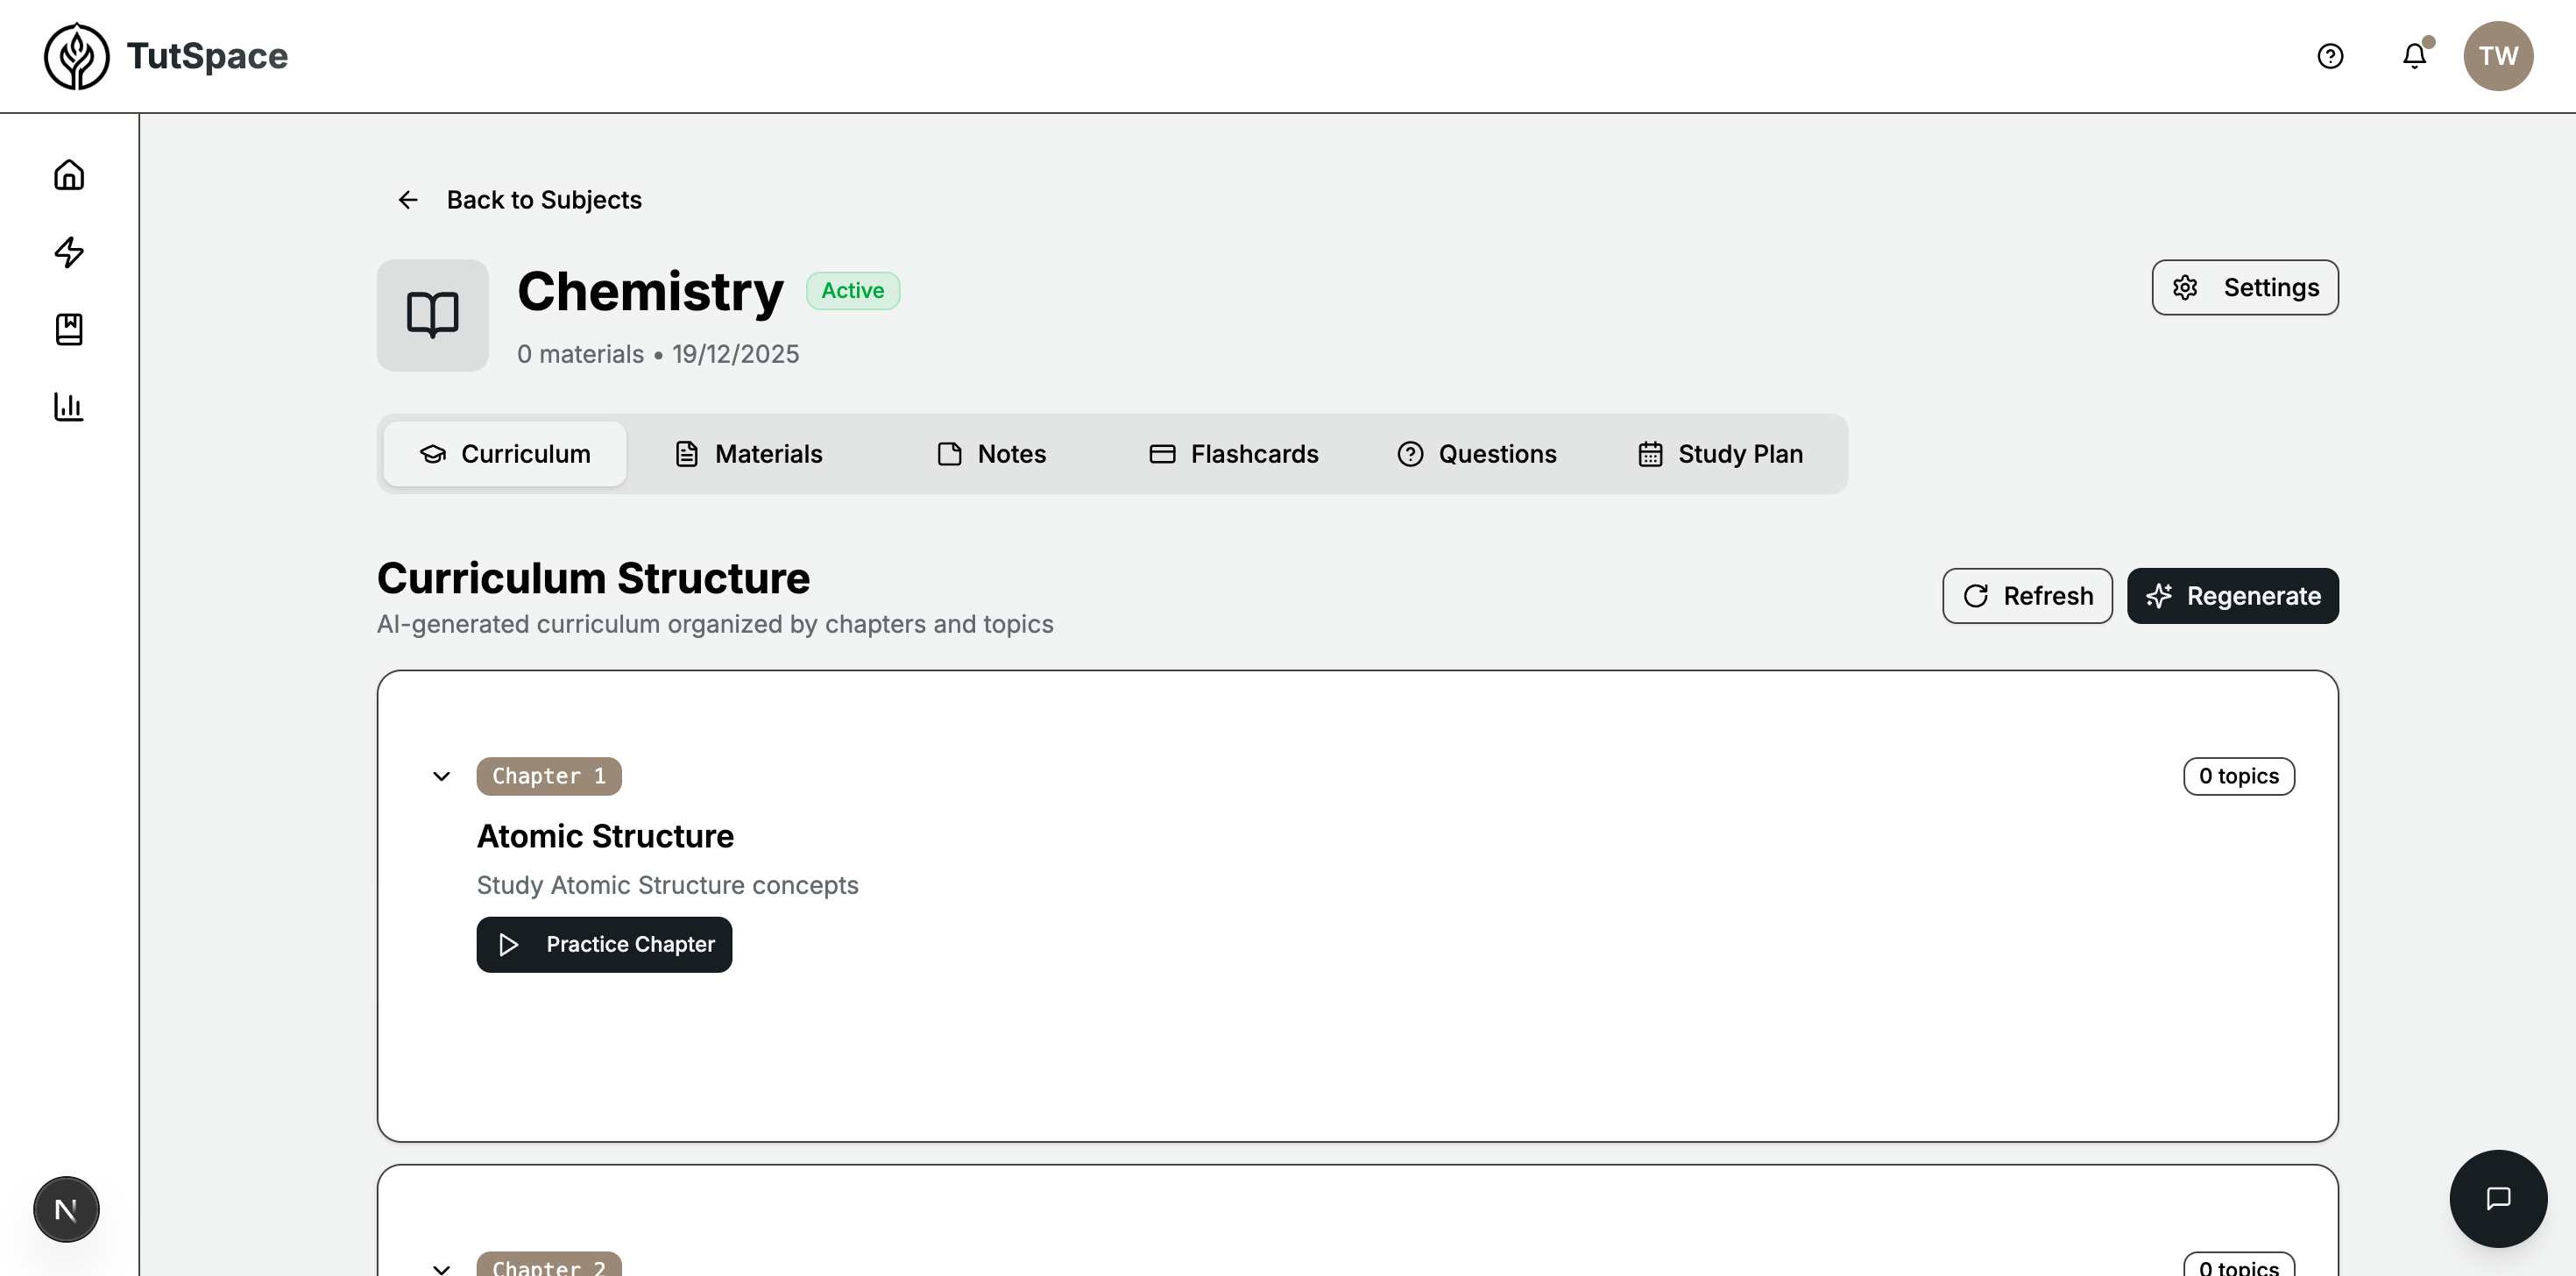Image resolution: width=2576 pixels, height=1276 pixels.
Task: Click the round N badge icon
Action: pyautogui.click(x=66, y=1209)
